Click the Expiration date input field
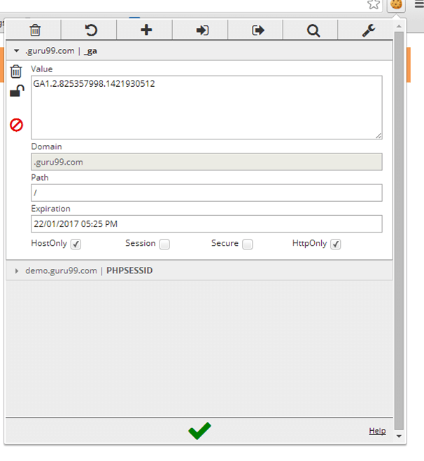Screen dimensions: 424x461 click(206, 223)
